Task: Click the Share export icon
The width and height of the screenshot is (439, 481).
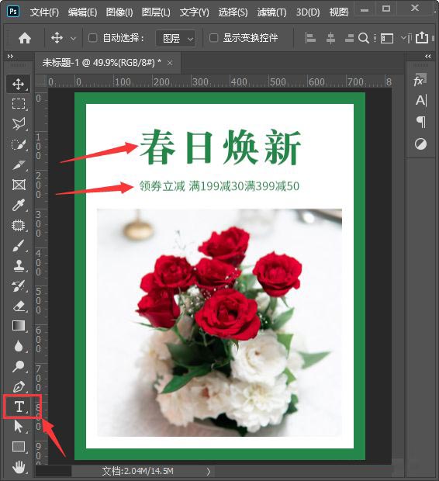Action: tap(422, 38)
